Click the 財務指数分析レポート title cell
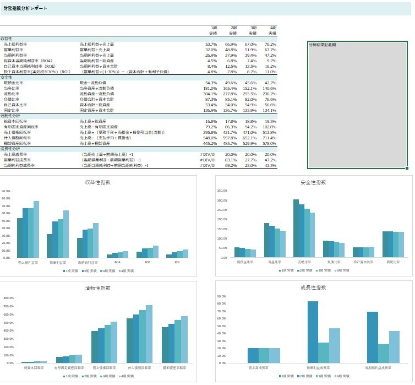 [x=25, y=8]
